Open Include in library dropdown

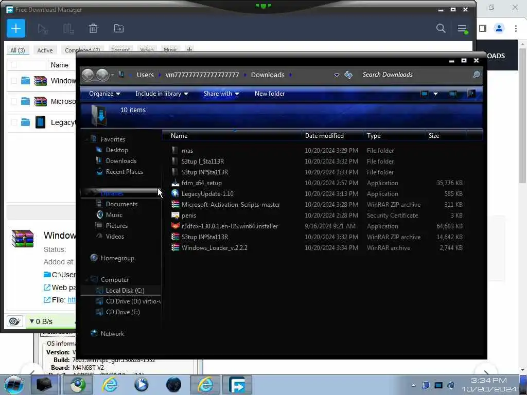[x=162, y=94]
